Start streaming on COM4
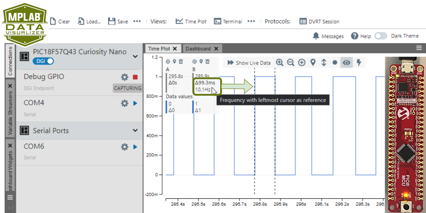426x213 pixels. [x=135, y=103]
